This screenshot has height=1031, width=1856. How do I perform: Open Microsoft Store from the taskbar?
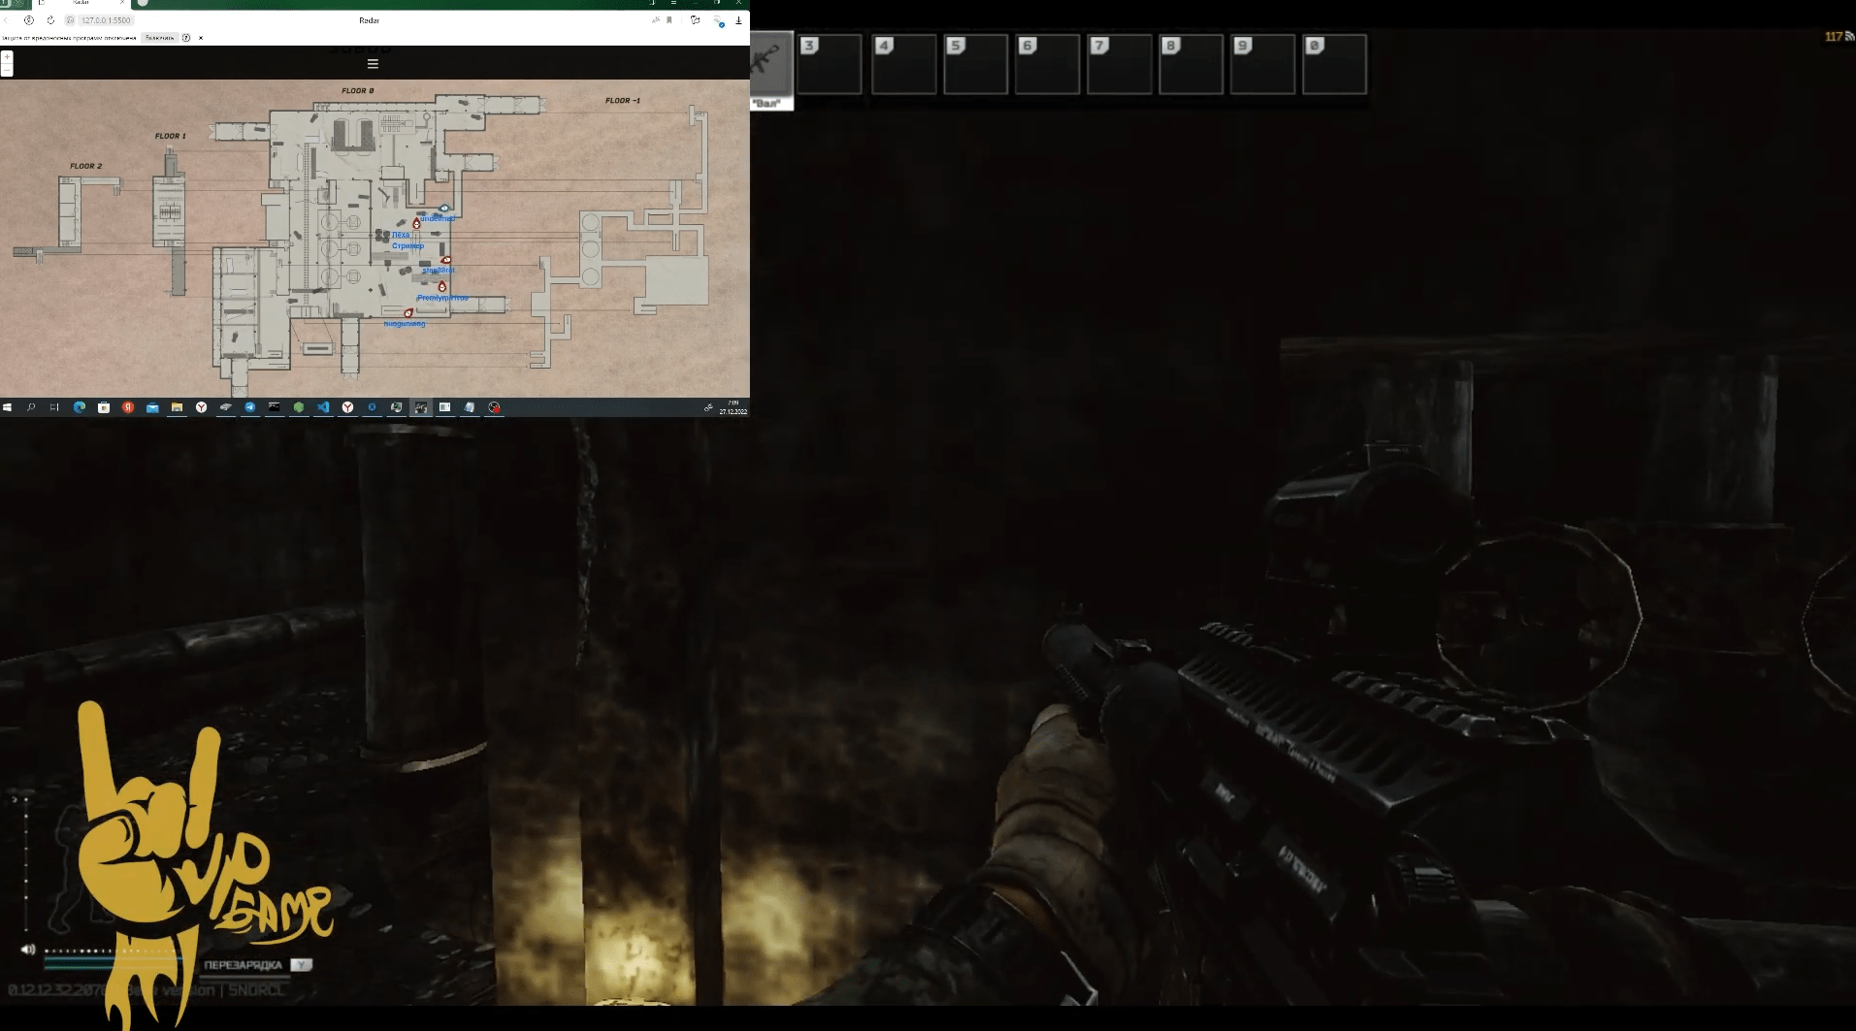(104, 407)
